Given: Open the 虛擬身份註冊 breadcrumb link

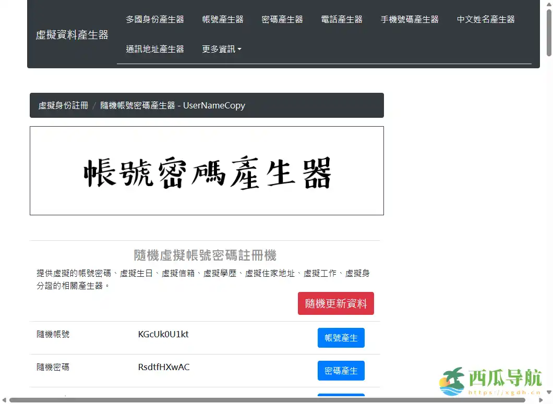Looking at the screenshot, I should 63,105.
